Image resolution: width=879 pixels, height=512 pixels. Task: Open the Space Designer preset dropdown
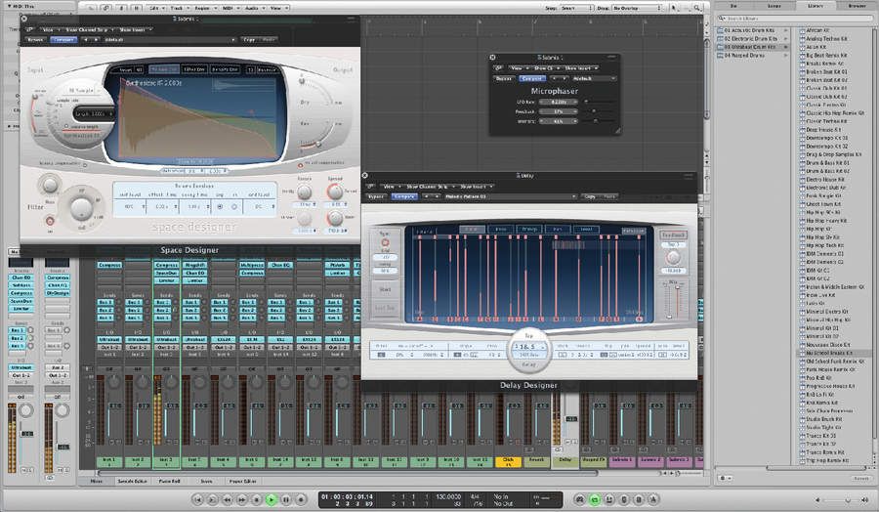tap(170, 40)
